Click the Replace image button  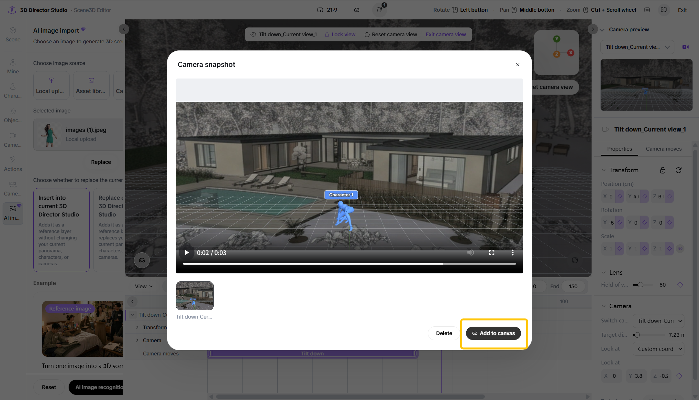(101, 162)
